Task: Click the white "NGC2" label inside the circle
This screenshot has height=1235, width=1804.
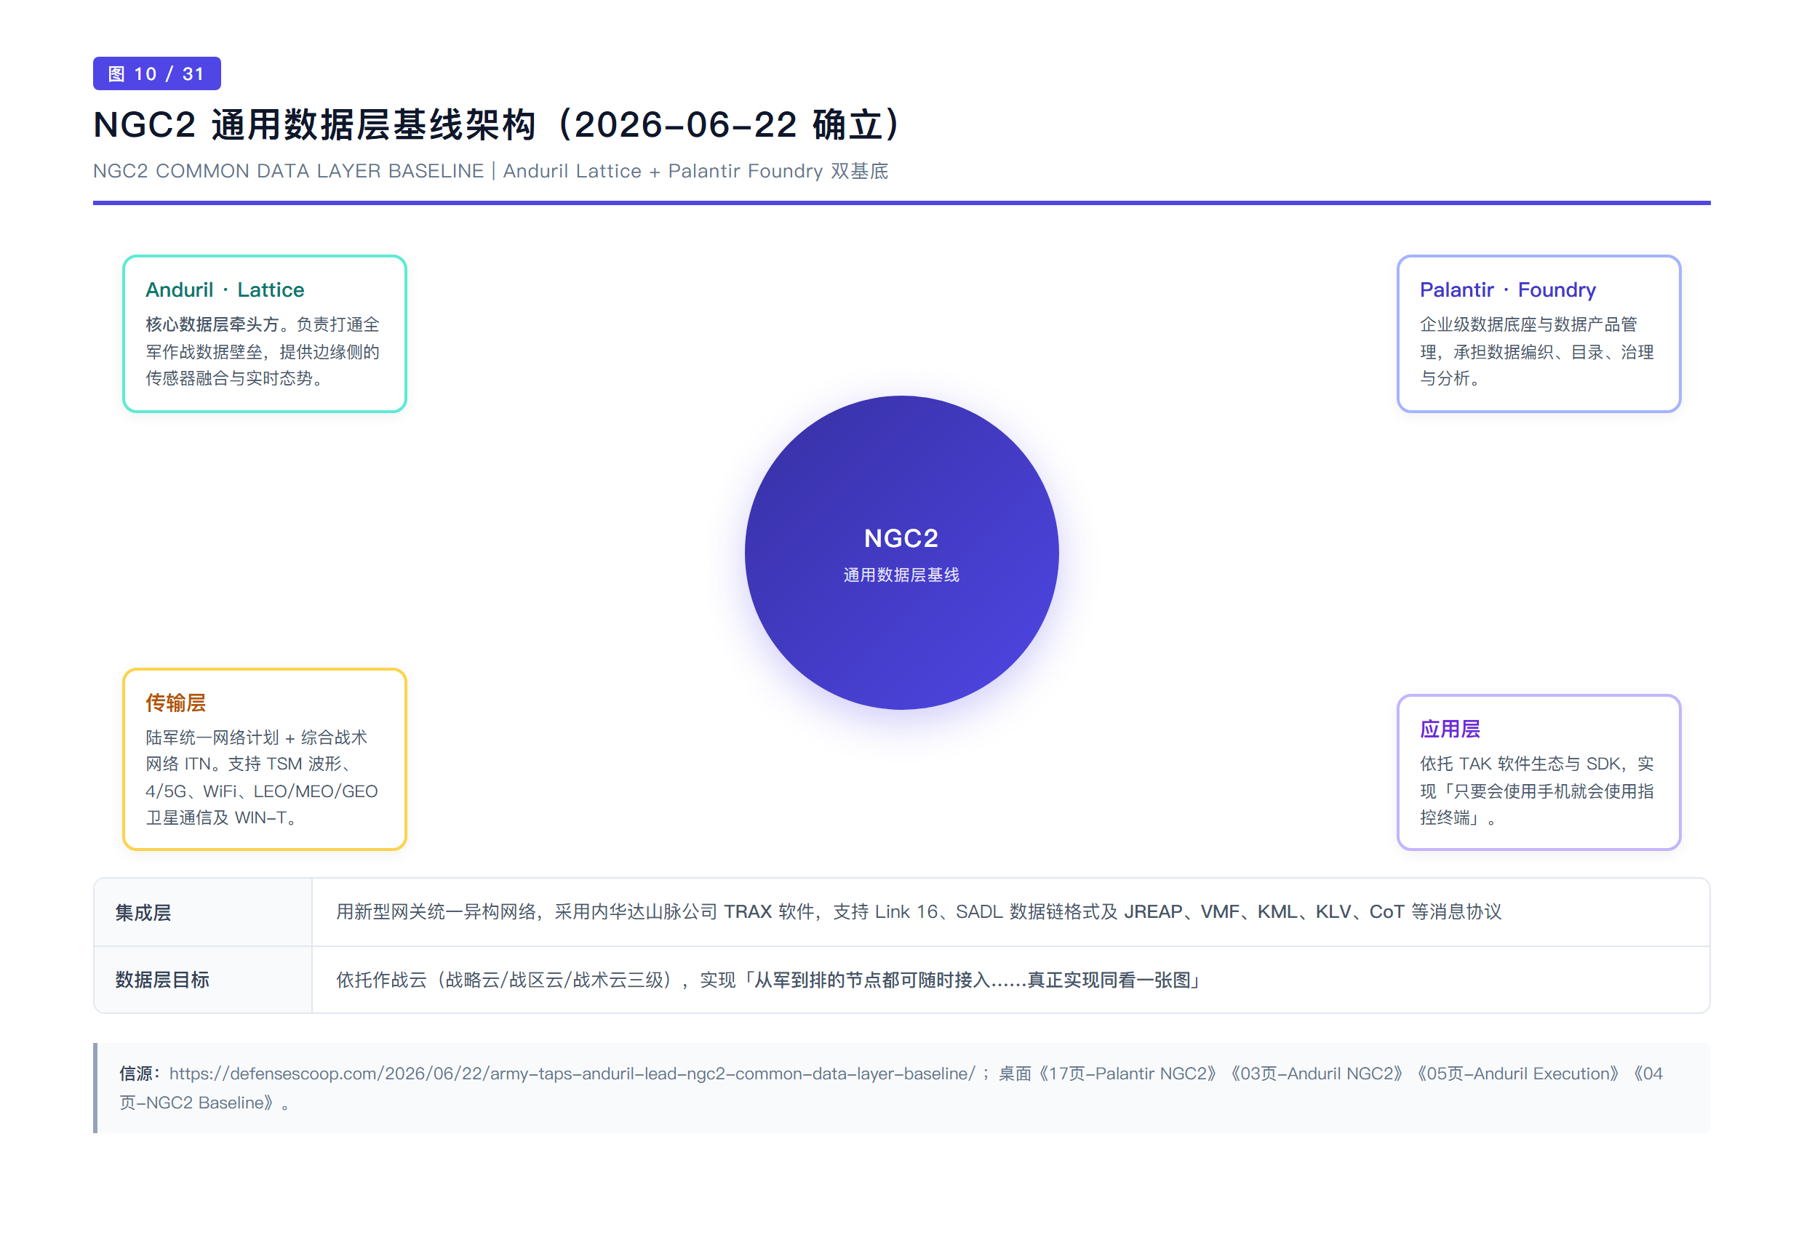Action: tap(901, 538)
